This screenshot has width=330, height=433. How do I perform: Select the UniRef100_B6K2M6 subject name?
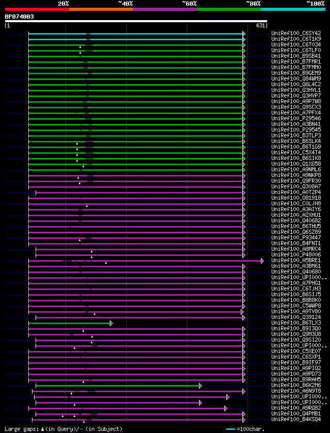point(296,385)
